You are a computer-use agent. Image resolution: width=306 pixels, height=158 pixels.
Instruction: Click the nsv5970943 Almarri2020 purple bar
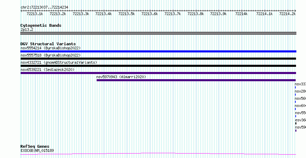point(196,80)
